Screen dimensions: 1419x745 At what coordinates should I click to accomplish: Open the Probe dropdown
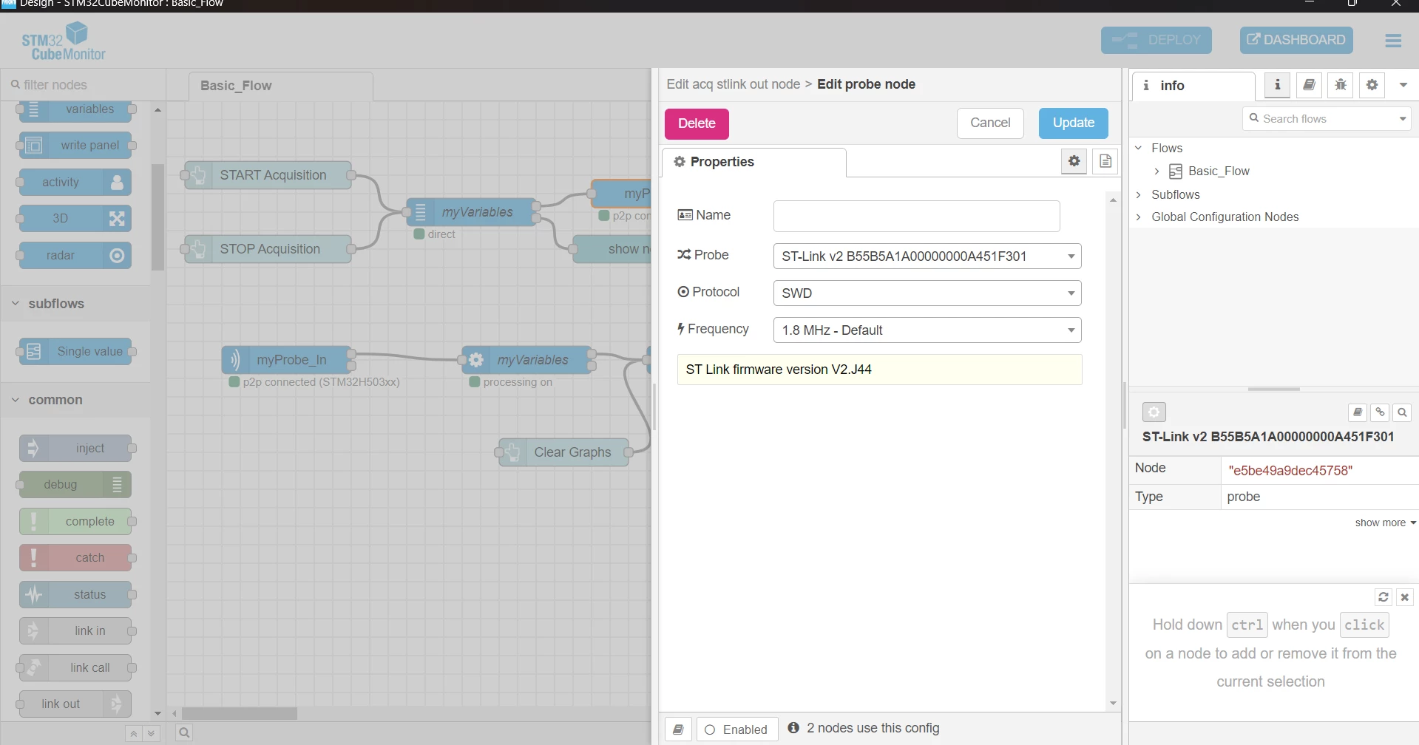click(x=927, y=256)
